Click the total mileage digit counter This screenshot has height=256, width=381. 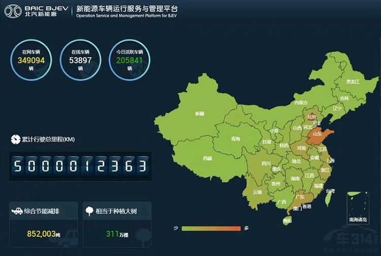(80, 166)
